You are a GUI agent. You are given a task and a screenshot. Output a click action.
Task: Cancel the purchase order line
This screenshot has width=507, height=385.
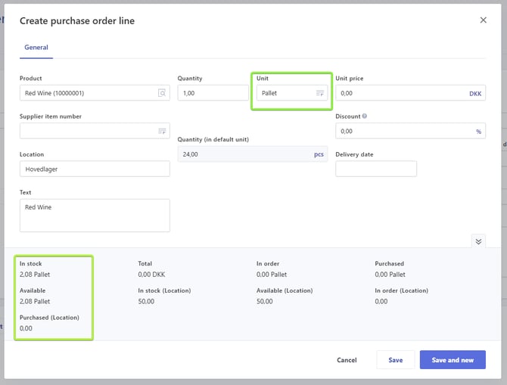(x=347, y=360)
